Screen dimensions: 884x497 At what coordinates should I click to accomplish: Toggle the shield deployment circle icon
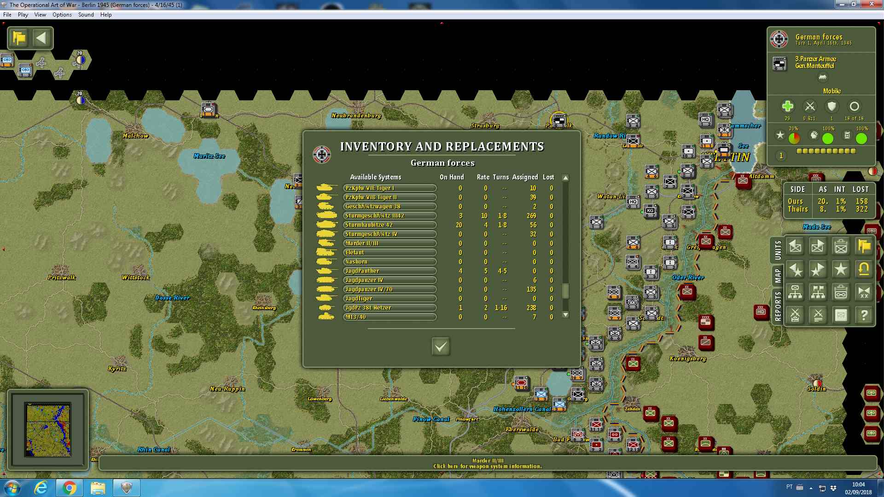(832, 106)
